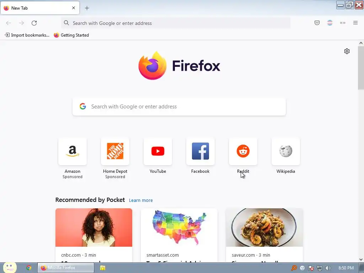
Task: Click the network tray icon
Action: [320, 268]
